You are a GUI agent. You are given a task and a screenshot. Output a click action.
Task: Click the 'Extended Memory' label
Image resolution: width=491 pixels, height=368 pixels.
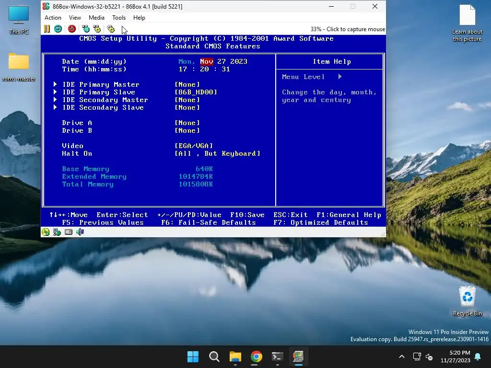(94, 176)
